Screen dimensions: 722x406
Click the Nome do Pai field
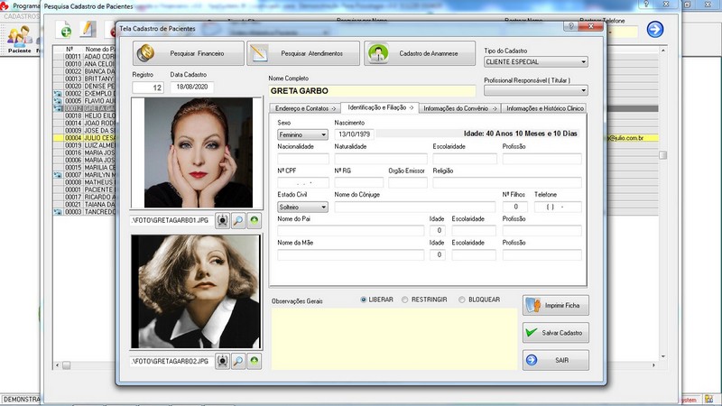tap(350, 231)
